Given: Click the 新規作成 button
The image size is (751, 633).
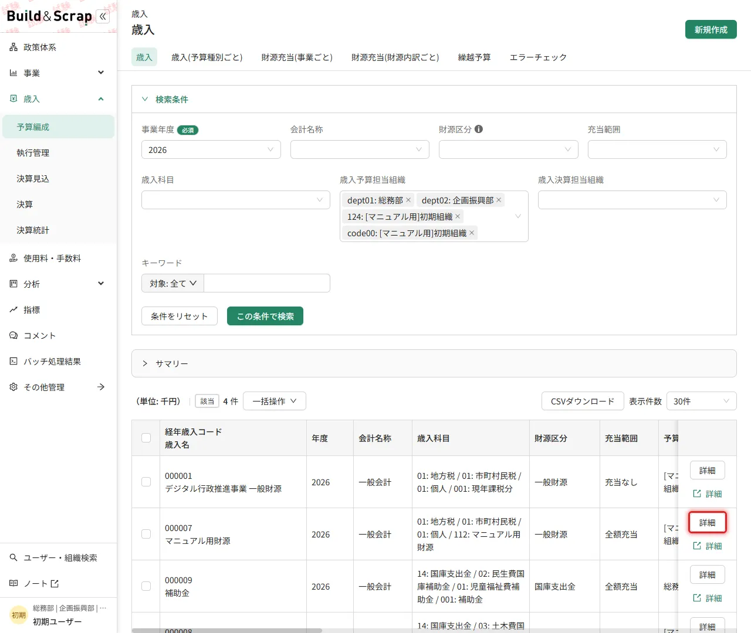Looking at the screenshot, I should [x=711, y=30].
